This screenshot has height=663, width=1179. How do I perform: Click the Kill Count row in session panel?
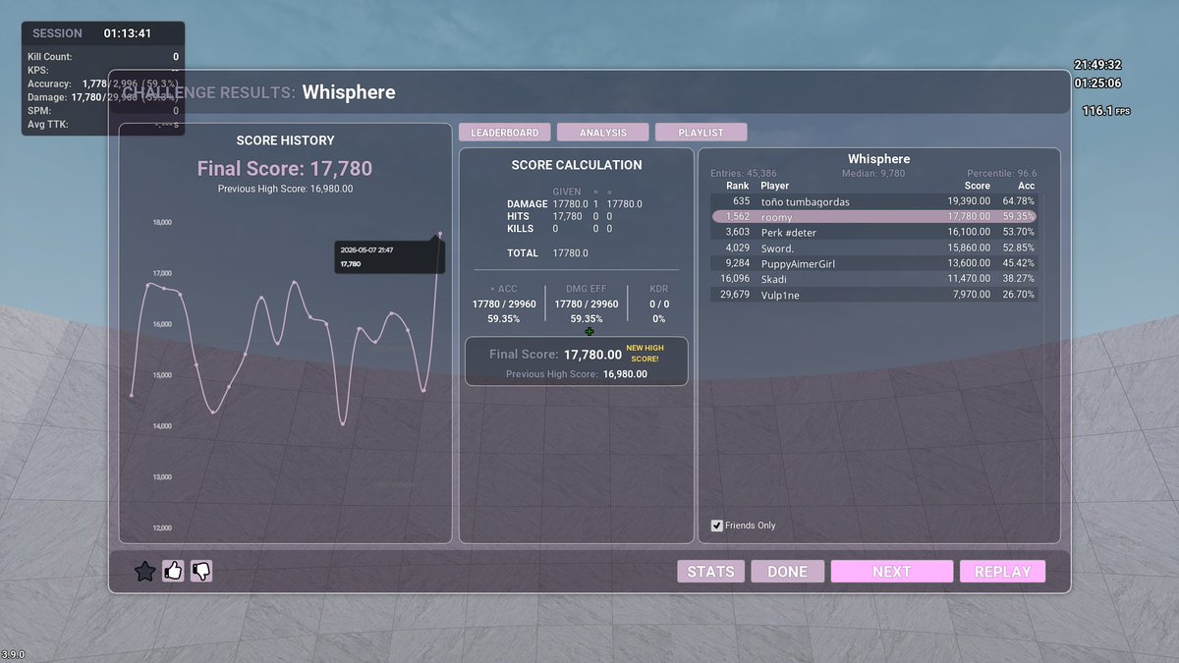[x=103, y=57]
